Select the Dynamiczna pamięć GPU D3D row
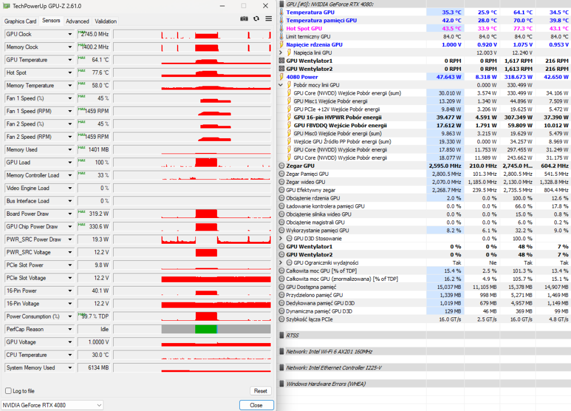571x411 pixels. pyautogui.click(x=424, y=311)
